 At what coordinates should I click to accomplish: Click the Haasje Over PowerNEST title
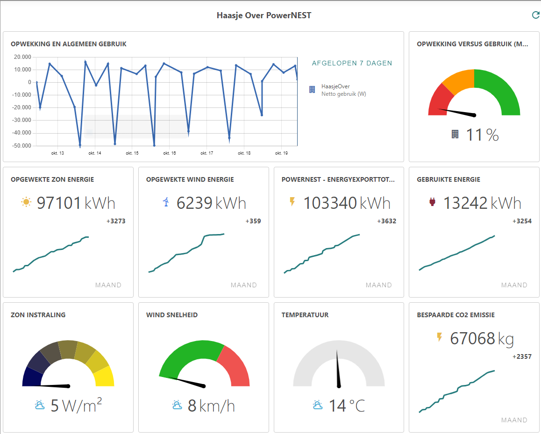(264, 15)
